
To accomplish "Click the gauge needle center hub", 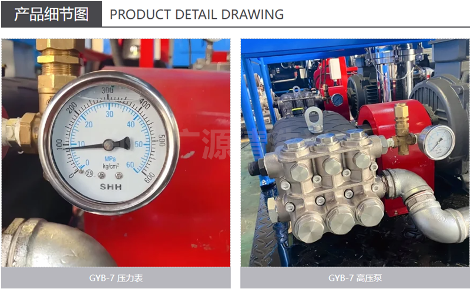I will 109,145.
